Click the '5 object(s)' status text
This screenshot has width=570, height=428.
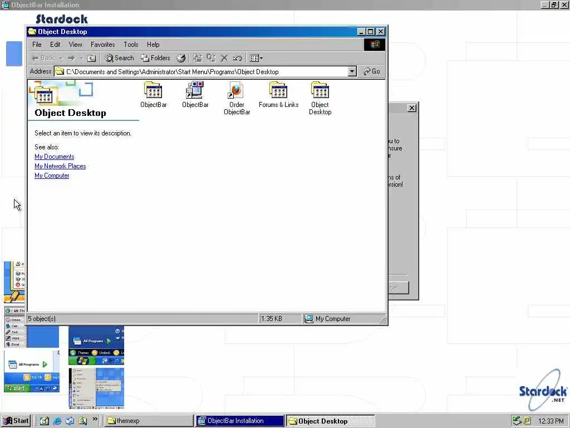pos(42,318)
